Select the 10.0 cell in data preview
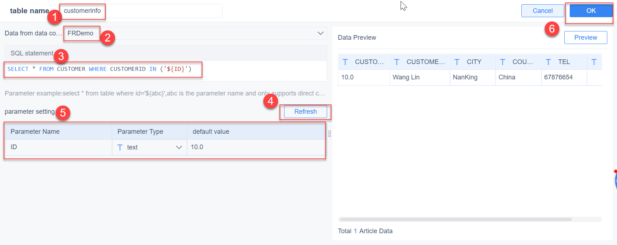The height and width of the screenshot is (245, 617). coord(364,77)
